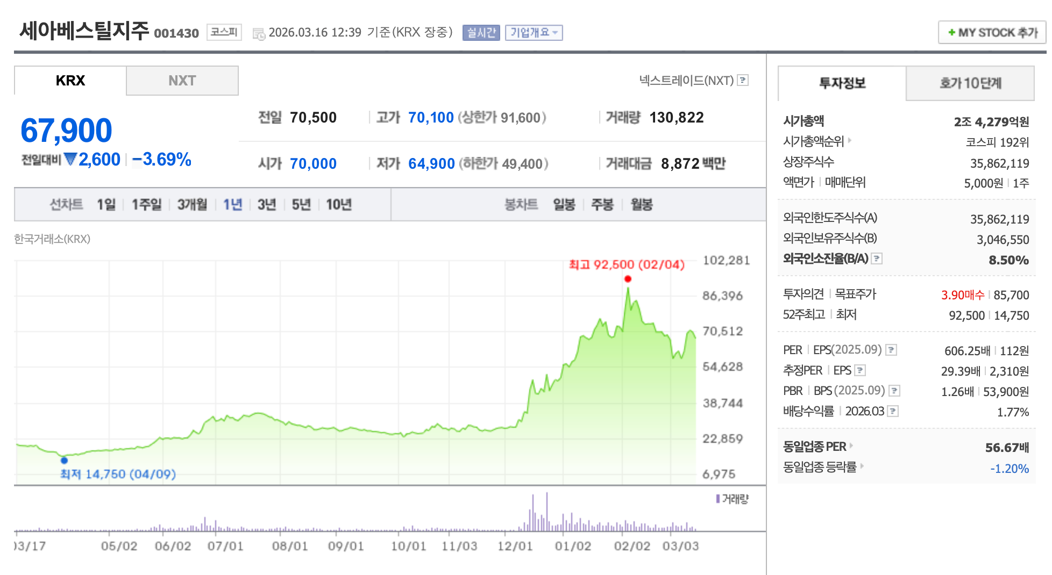Click the MY STOCK 추가 button
Screen dimensions: 1052x575
(992, 33)
